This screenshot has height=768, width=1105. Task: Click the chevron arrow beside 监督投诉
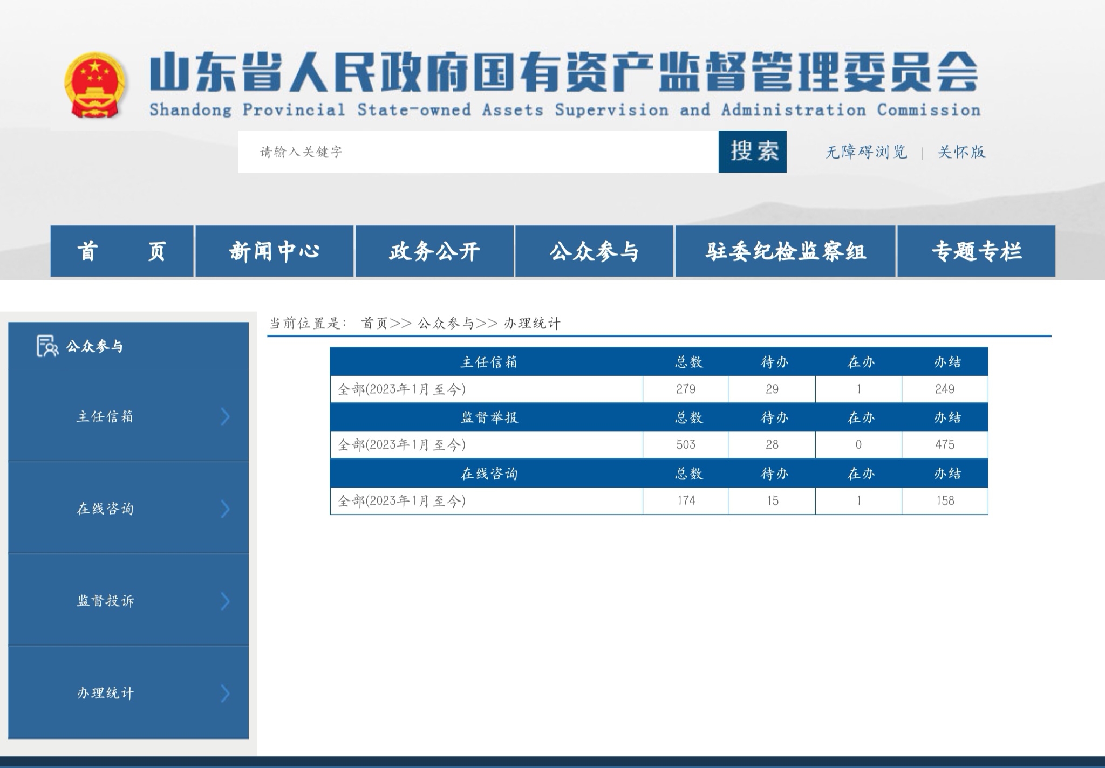(x=226, y=601)
